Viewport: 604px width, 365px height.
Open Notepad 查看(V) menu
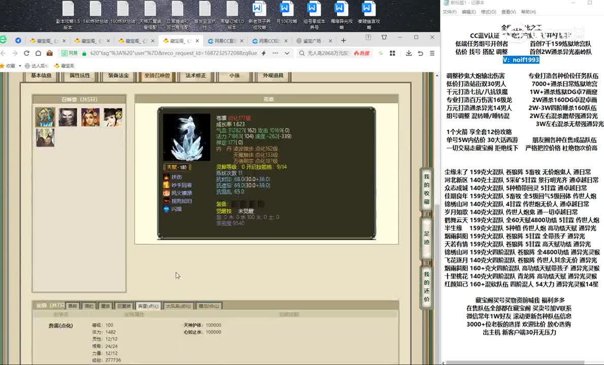[509, 12]
